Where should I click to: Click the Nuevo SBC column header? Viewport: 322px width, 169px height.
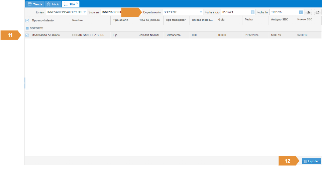tap(305, 19)
